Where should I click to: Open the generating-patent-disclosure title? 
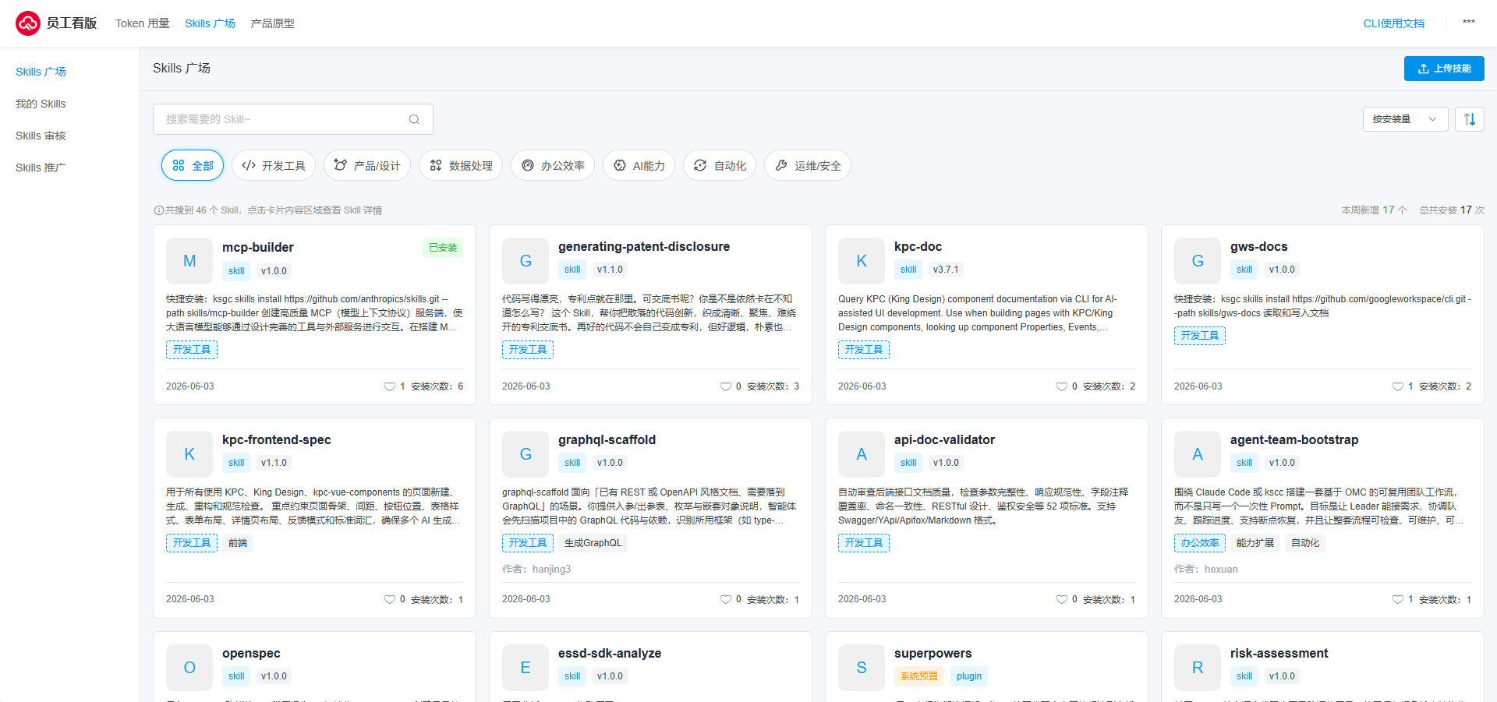tap(644, 247)
